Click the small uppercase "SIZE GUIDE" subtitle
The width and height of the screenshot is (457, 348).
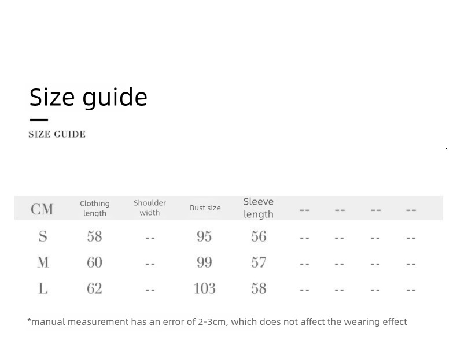[x=57, y=135]
